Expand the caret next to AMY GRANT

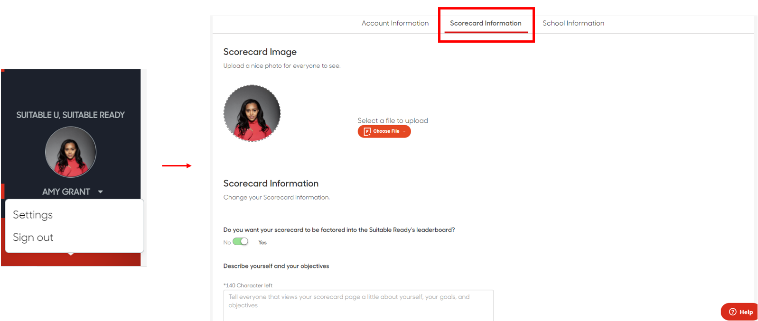pyautogui.click(x=100, y=192)
